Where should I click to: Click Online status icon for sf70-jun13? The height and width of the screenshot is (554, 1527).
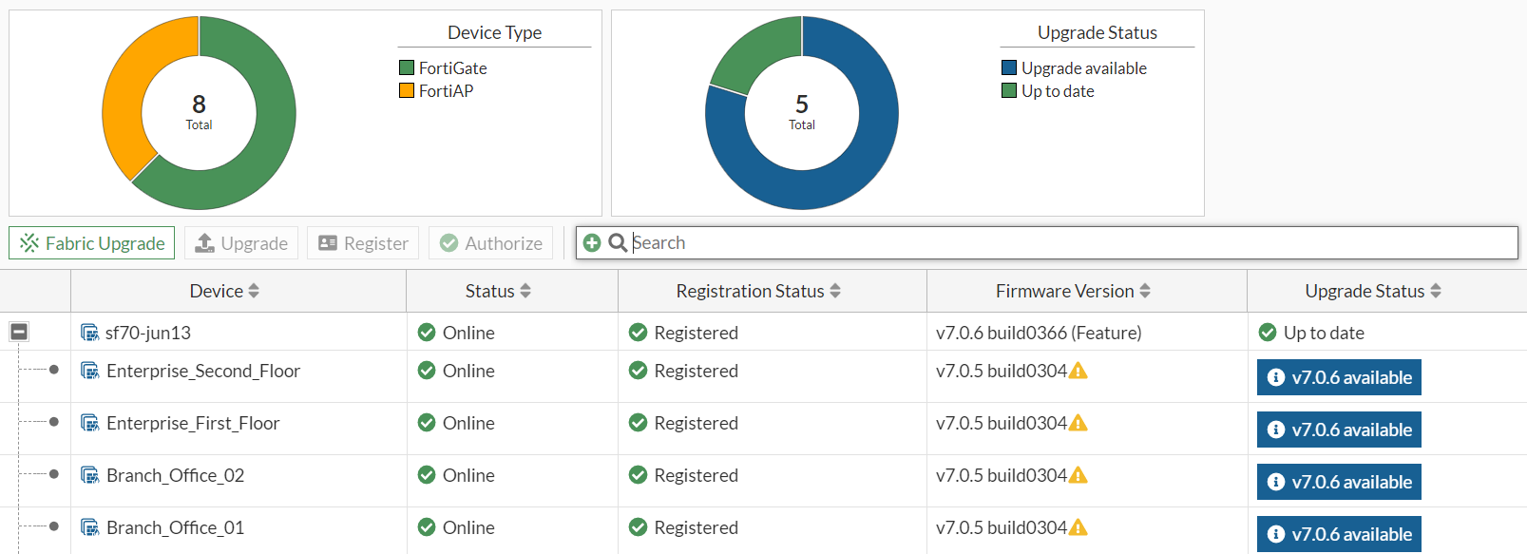coord(427,333)
